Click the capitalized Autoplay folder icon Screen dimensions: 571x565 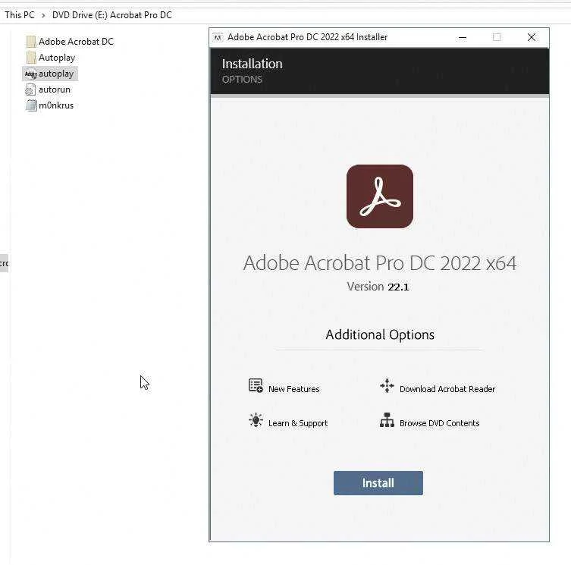click(x=31, y=58)
